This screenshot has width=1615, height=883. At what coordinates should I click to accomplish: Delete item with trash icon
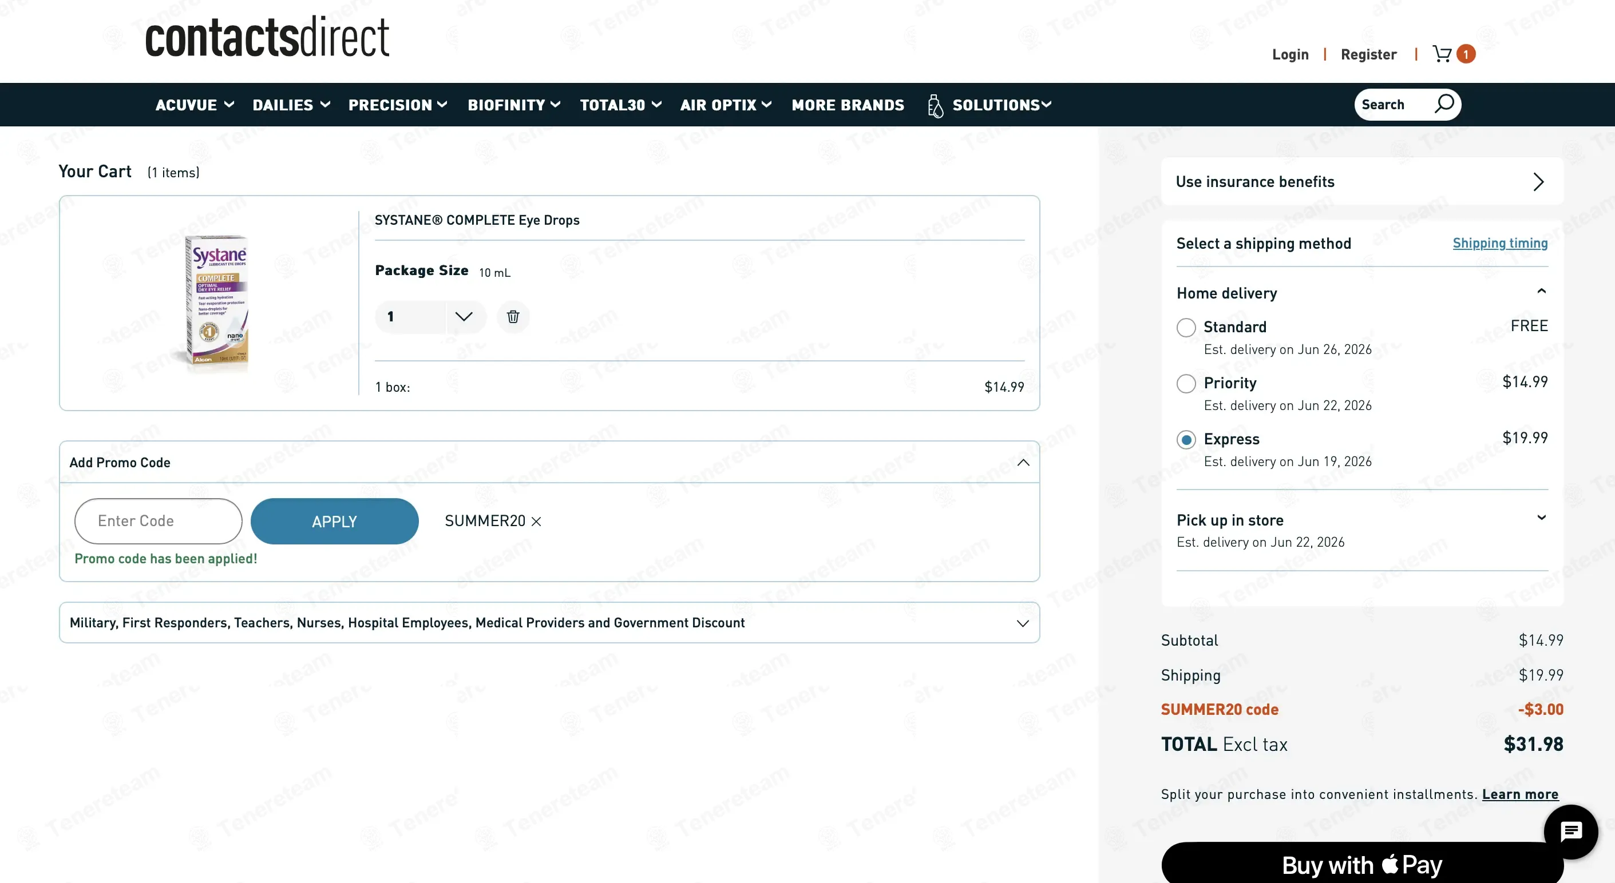(x=513, y=316)
